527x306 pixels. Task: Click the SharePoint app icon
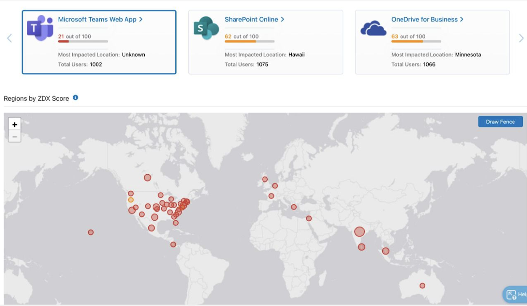206,28
